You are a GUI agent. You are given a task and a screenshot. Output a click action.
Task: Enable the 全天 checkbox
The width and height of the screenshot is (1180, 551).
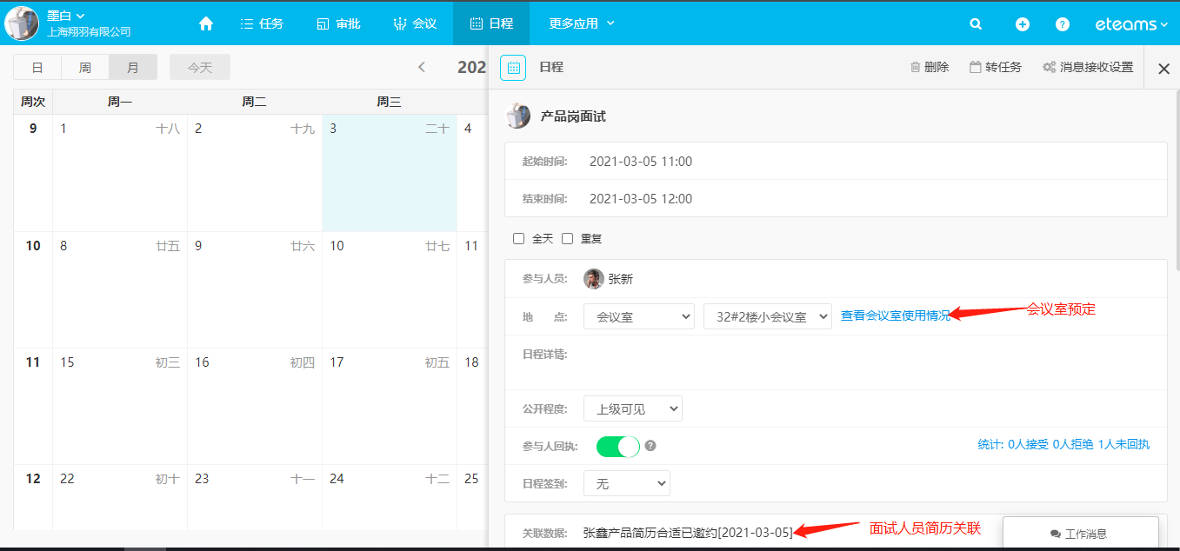pyautogui.click(x=519, y=238)
